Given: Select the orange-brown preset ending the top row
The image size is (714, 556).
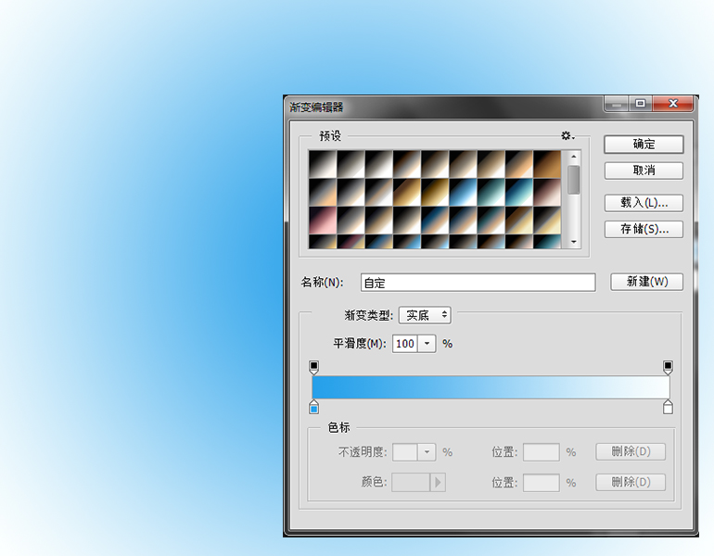Looking at the screenshot, I should click(547, 164).
